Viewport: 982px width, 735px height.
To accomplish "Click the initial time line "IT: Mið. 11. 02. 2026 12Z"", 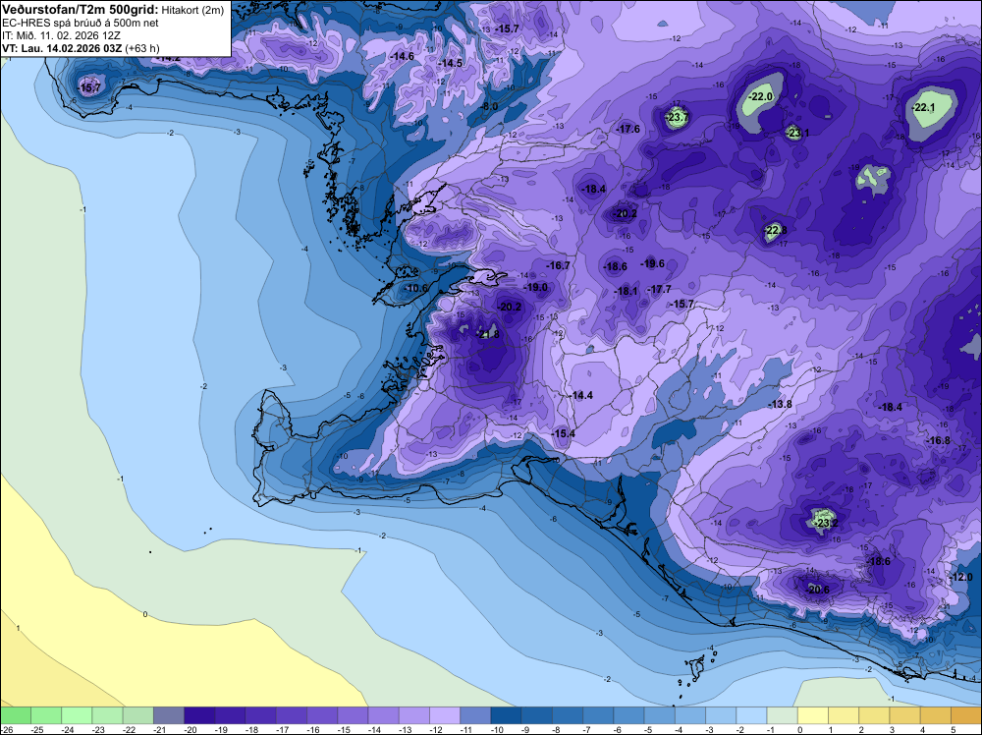I will click(x=61, y=35).
